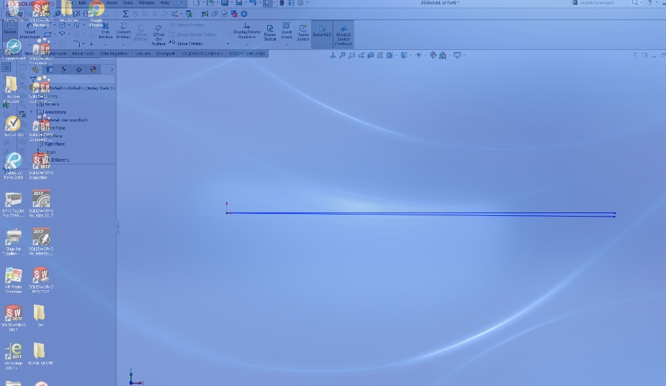Screen dimensions: 666x386
Task: Open the SOLIDWORKS PCB 2017 desktop shortcut
Action: click(41, 280)
